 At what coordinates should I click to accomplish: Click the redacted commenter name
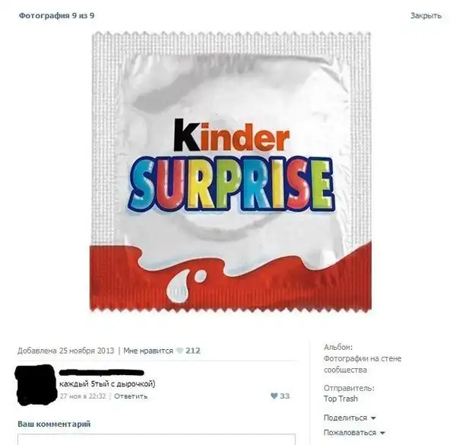click(102, 373)
